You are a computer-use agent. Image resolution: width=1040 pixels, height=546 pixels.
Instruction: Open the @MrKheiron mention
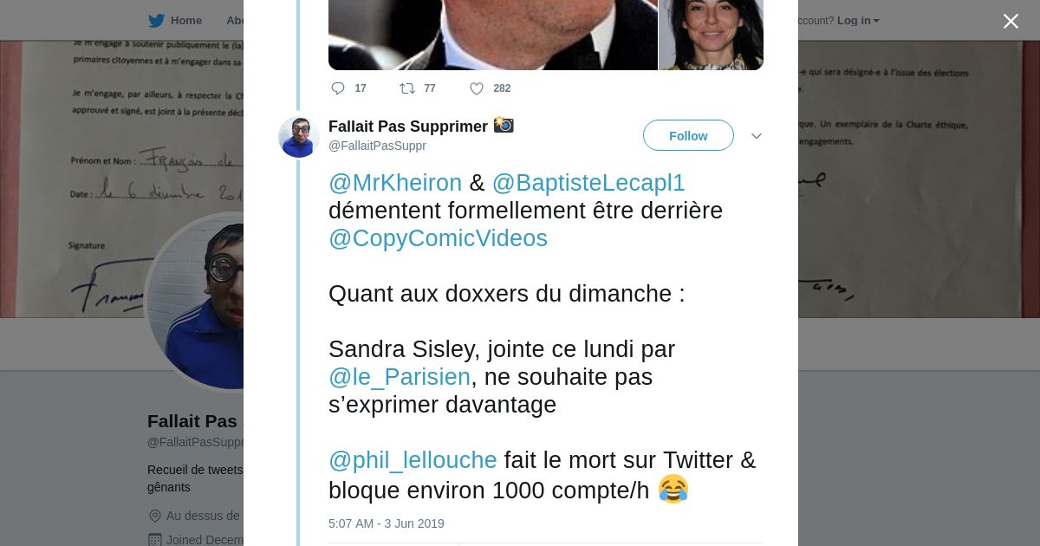[395, 183]
